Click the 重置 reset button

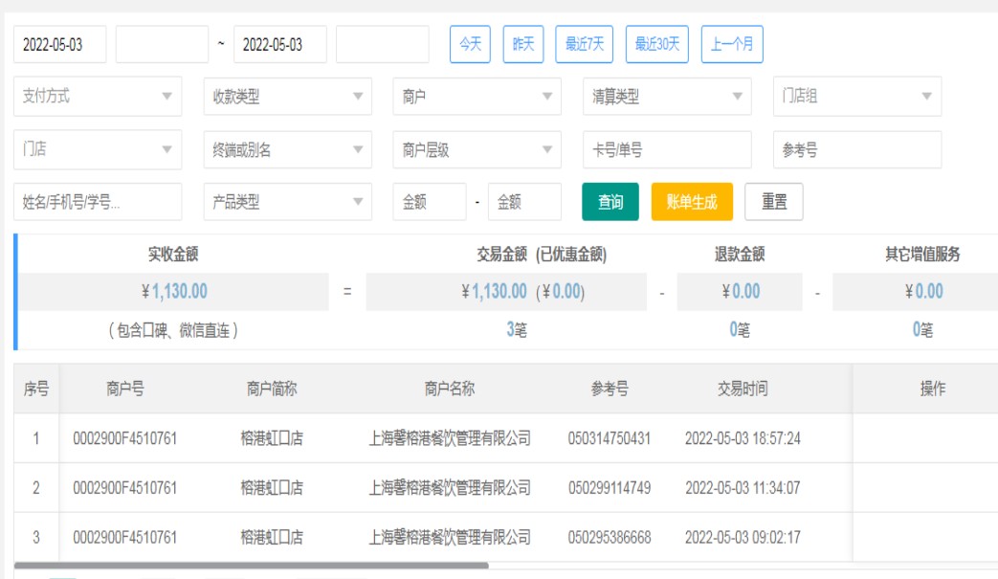(x=774, y=202)
